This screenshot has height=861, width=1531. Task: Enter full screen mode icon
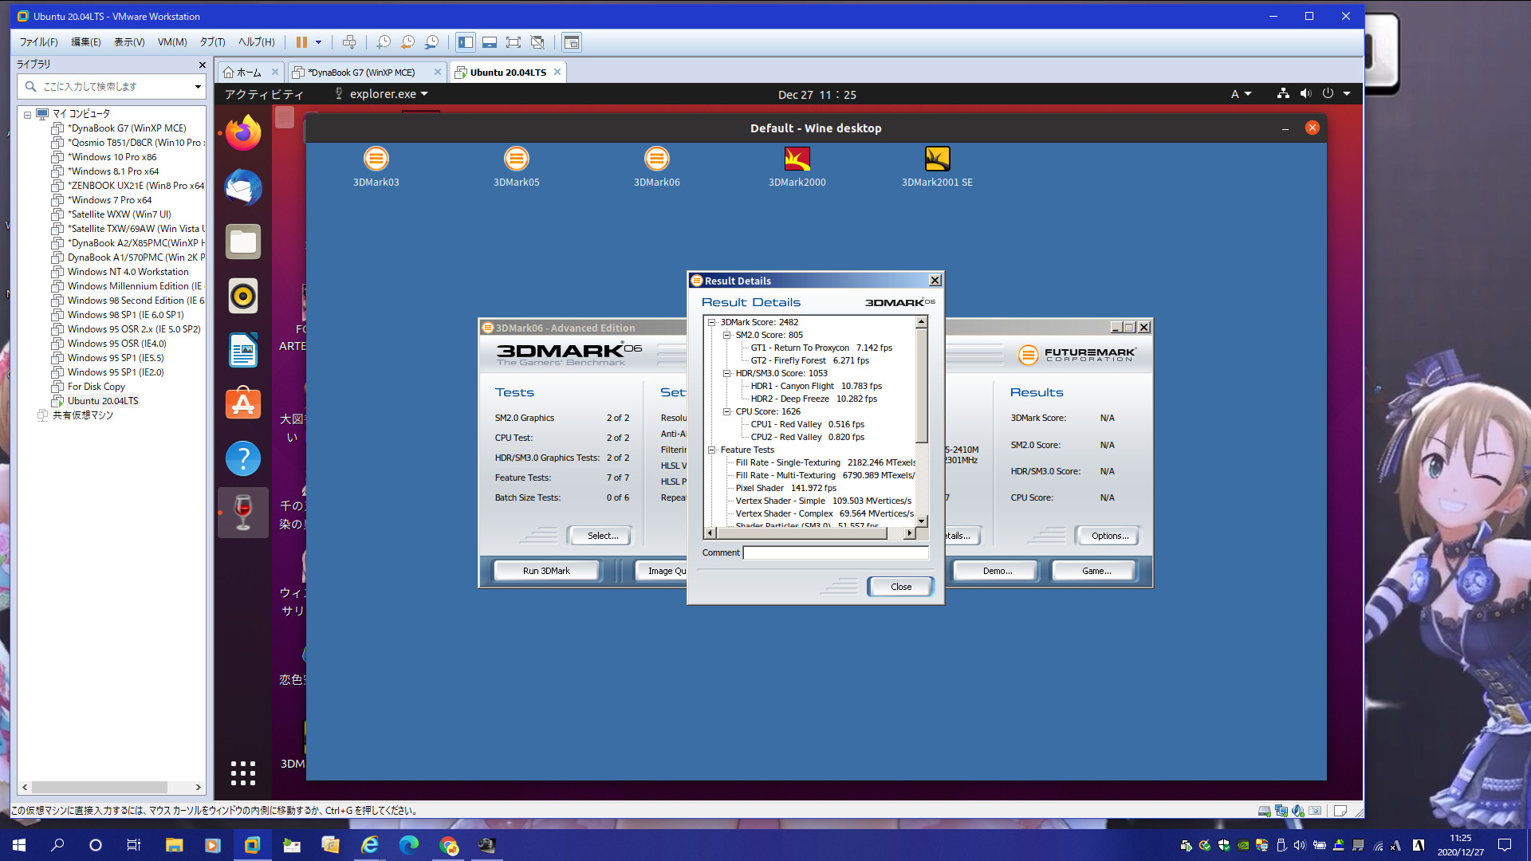pyautogui.click(x=514, y=42)
